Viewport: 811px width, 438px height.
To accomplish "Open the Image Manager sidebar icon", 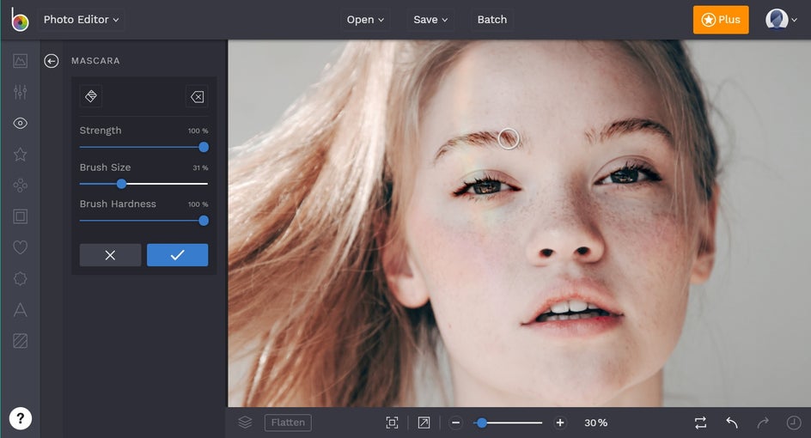I will pyautogui.click(x=20, y=61).
